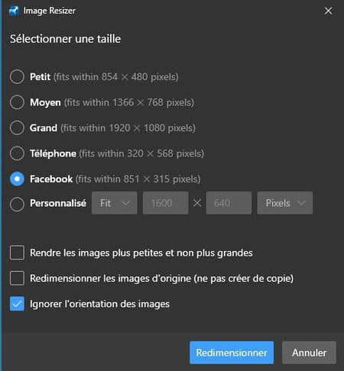Check Redimensionner les images d'origine option
This screenshot has width=344, height=371.
17,278
